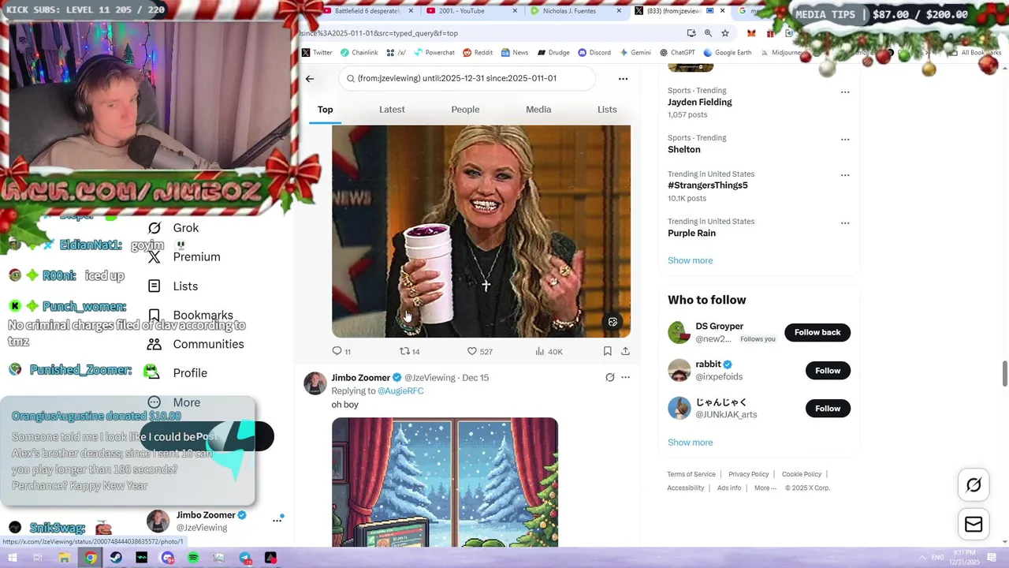Switch to Media search tab
Screen dimensions: 1009x568
(538, 110)
